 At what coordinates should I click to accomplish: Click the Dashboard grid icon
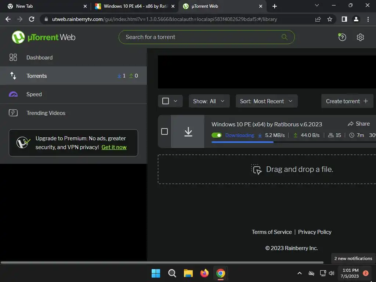[13, 57]
